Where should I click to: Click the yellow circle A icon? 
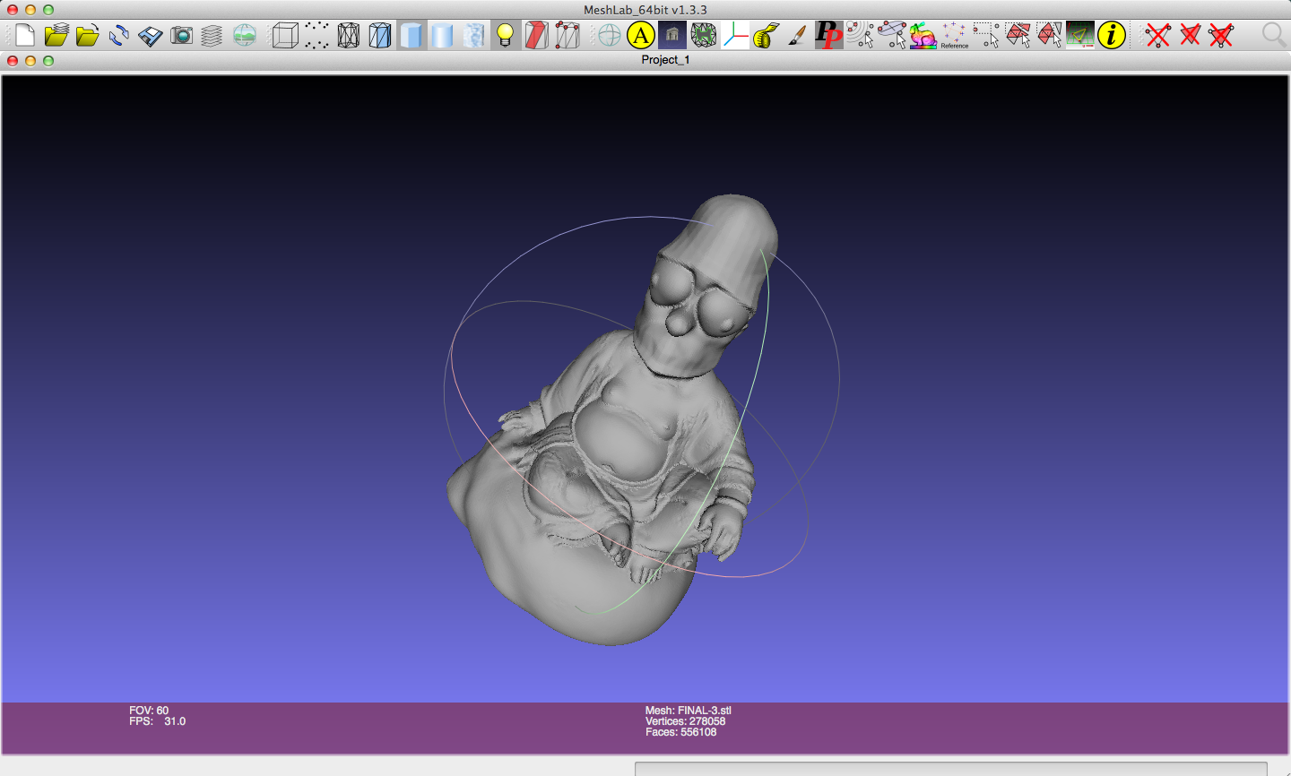[x=641, y=36]
